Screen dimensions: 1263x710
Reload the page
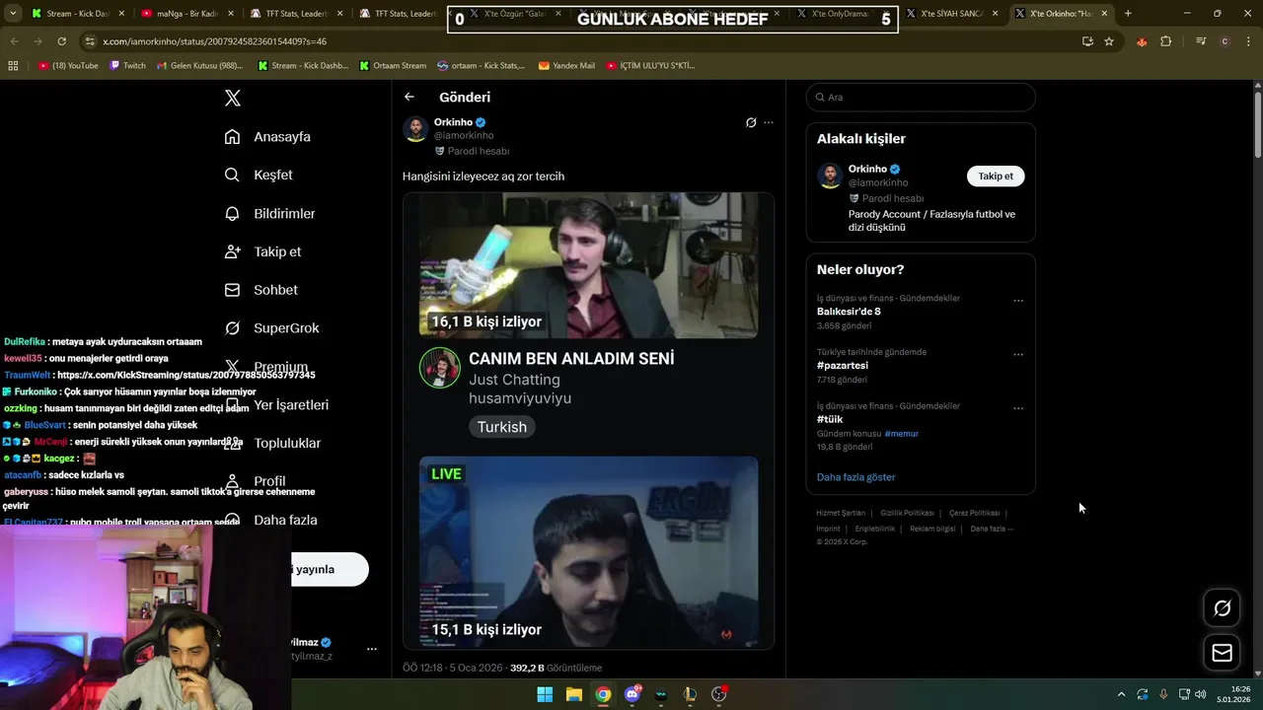click(61, 41)
